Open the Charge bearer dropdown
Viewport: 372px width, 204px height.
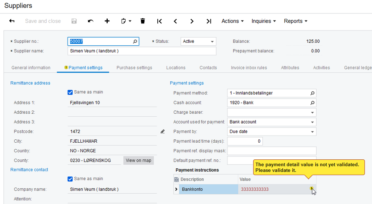312,113
